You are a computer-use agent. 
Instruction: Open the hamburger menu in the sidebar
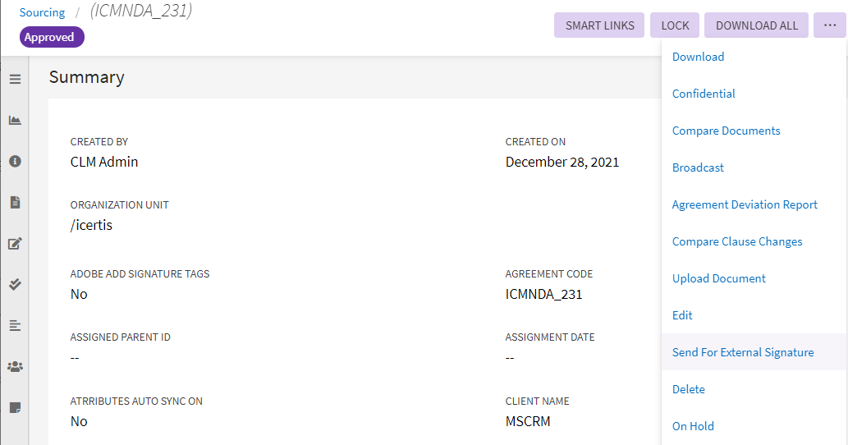point(15,80)
